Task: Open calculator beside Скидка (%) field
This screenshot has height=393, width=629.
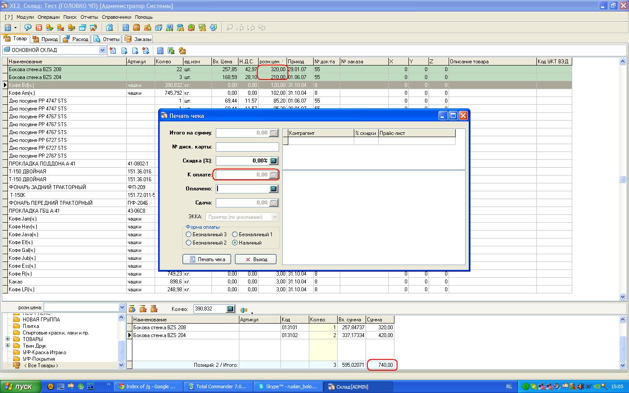Action: coord(273,161)
